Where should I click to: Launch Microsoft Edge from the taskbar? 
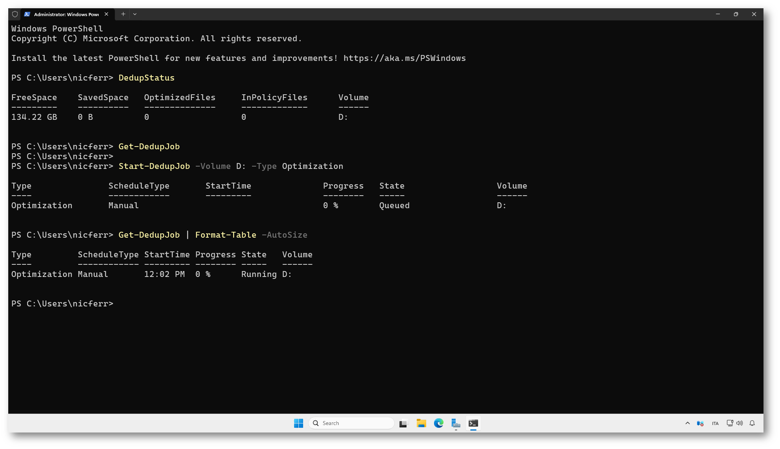coord(438,423)
